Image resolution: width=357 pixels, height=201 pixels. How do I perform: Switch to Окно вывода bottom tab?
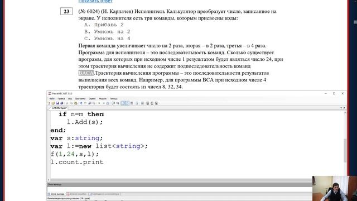coord(56,194)
